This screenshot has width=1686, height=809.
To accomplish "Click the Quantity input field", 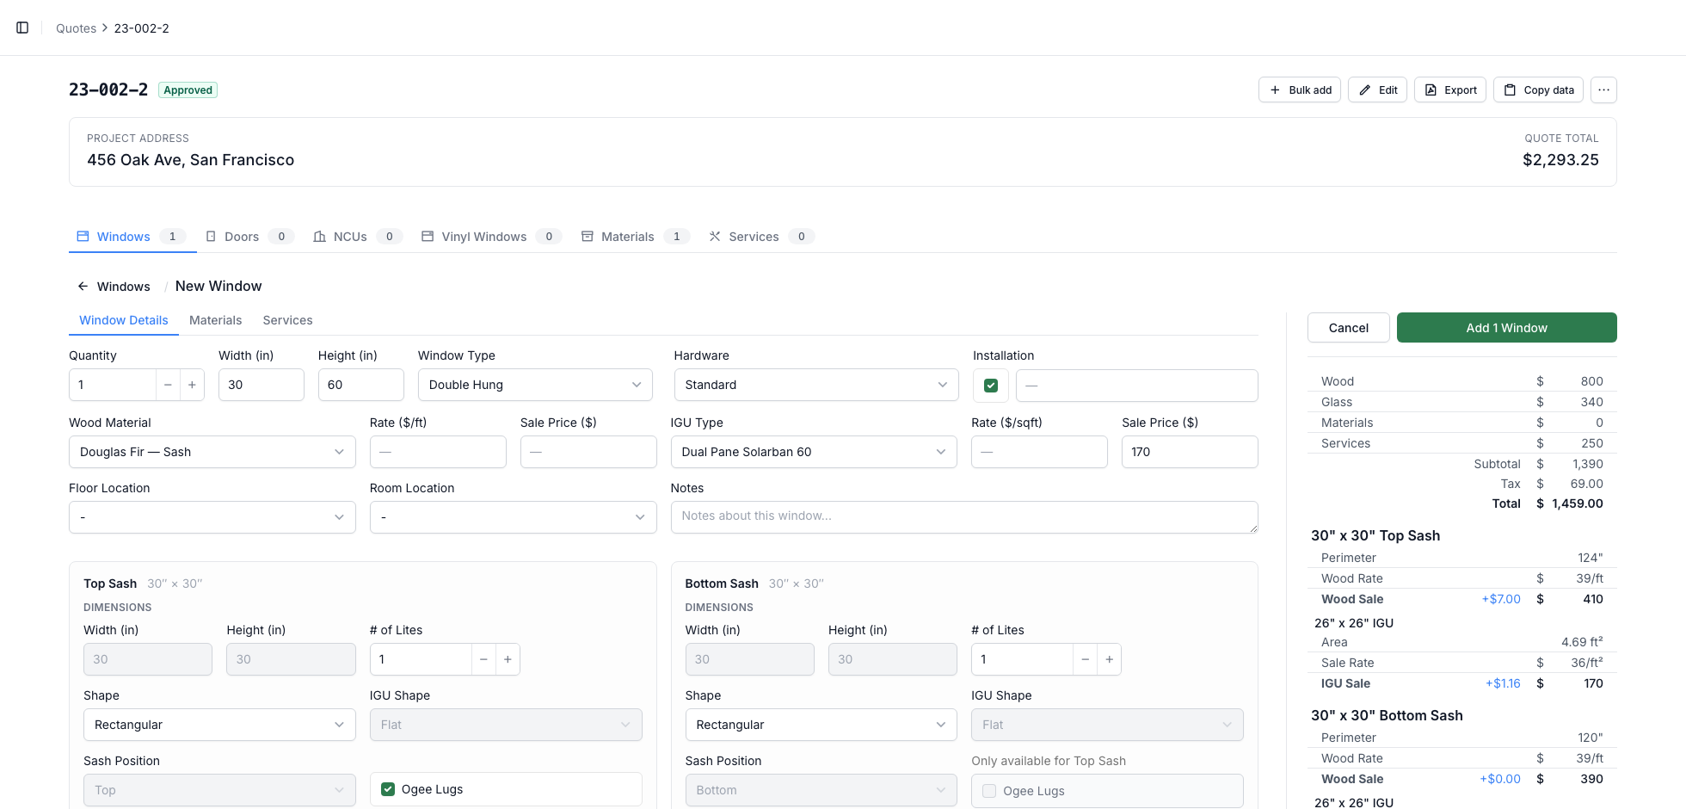I will point(113,385).
